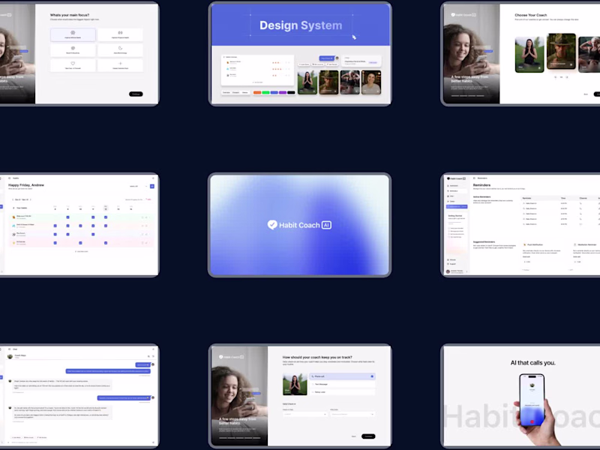Pick the plus icon custom goal card
The image size is (600, 450).
(120, 65)
